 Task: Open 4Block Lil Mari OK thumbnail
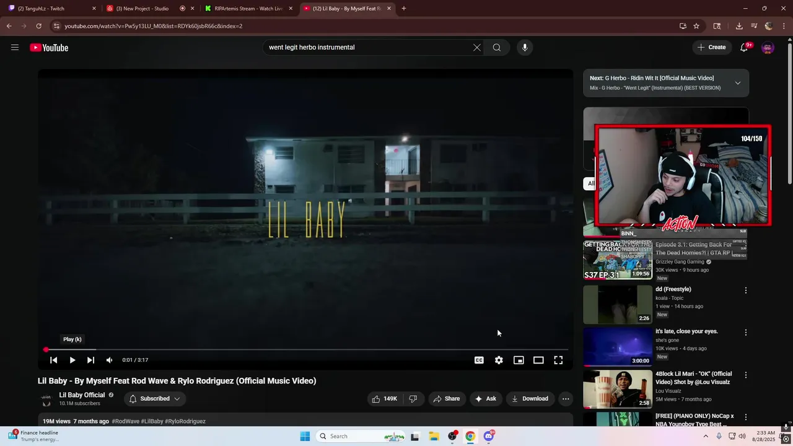[x=618, y=389]
